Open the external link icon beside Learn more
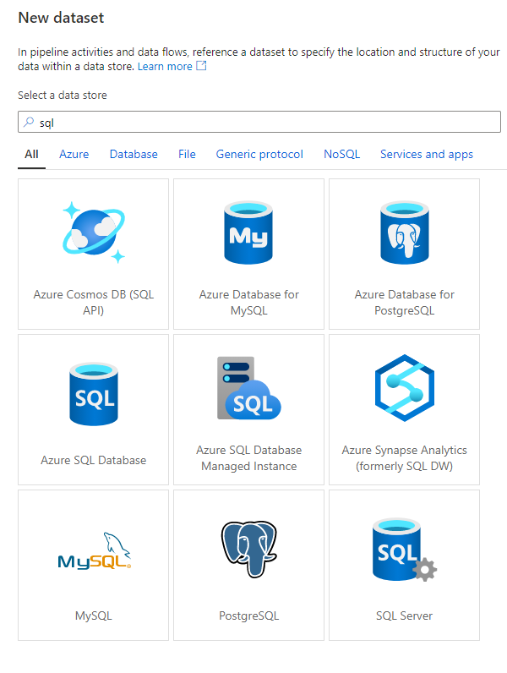The width and height of the screenshot is (507, 673). coord(201,66)
